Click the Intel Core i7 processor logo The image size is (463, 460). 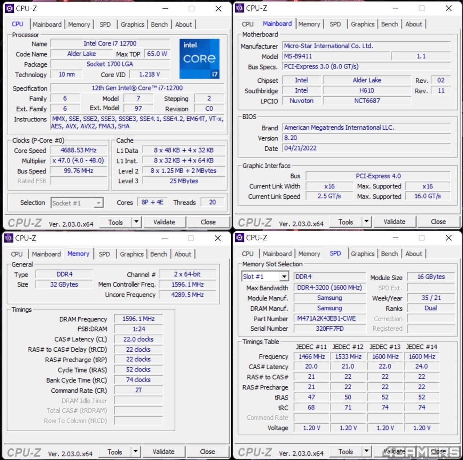199,59
